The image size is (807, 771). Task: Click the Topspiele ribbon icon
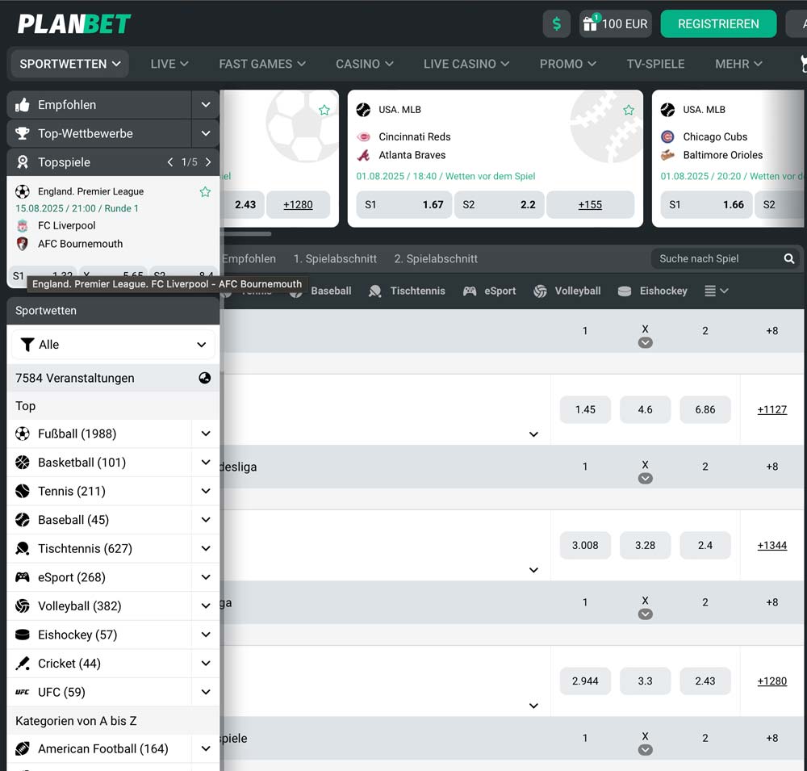pyautogui.click(x=22, y=162)
